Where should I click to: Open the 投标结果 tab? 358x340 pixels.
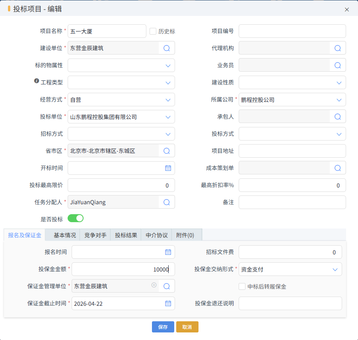[x=126, y=235]
